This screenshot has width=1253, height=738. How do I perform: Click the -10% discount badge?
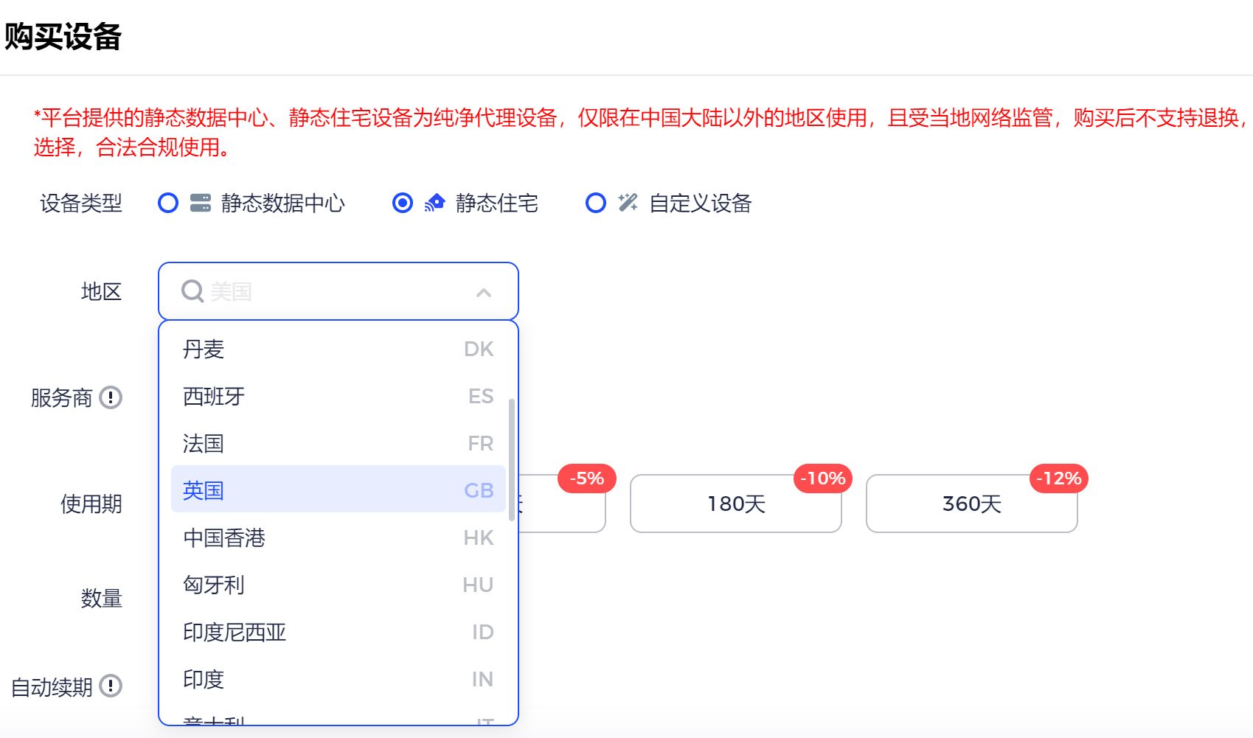tap(823, 478)
